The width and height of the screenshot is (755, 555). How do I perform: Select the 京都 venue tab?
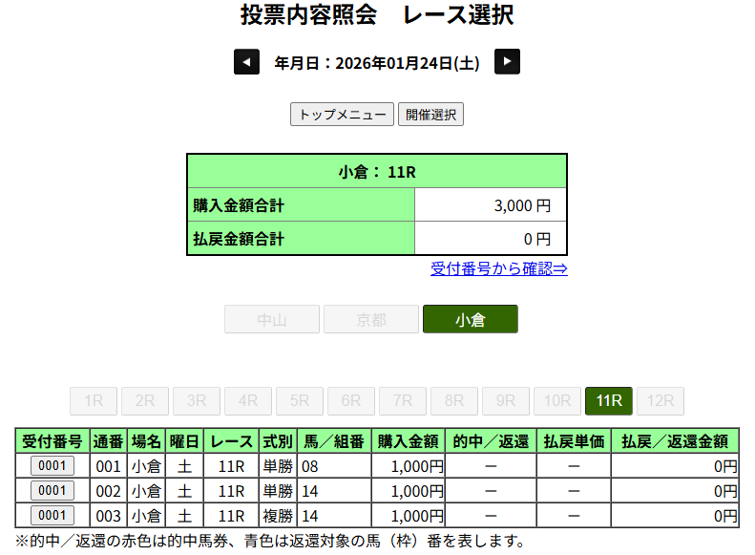coord(371,320)
